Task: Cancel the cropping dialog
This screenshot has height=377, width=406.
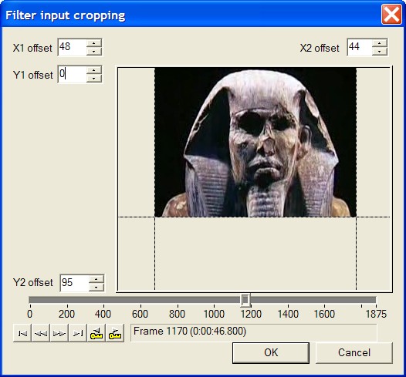Action: point(354,353)
